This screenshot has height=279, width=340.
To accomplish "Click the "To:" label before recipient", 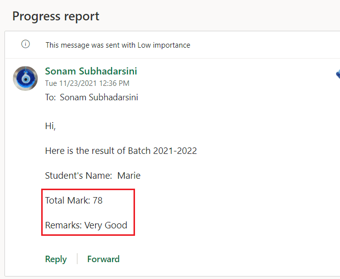I will [51, 97].
